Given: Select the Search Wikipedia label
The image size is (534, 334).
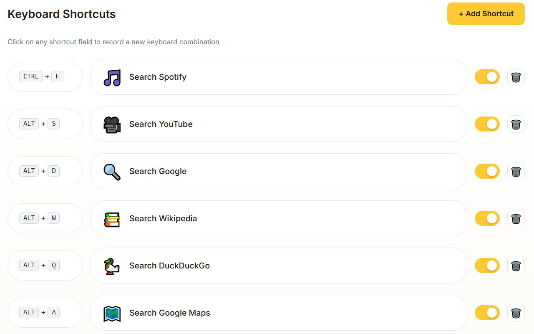Looking at the screenshot, I should 163,218.
